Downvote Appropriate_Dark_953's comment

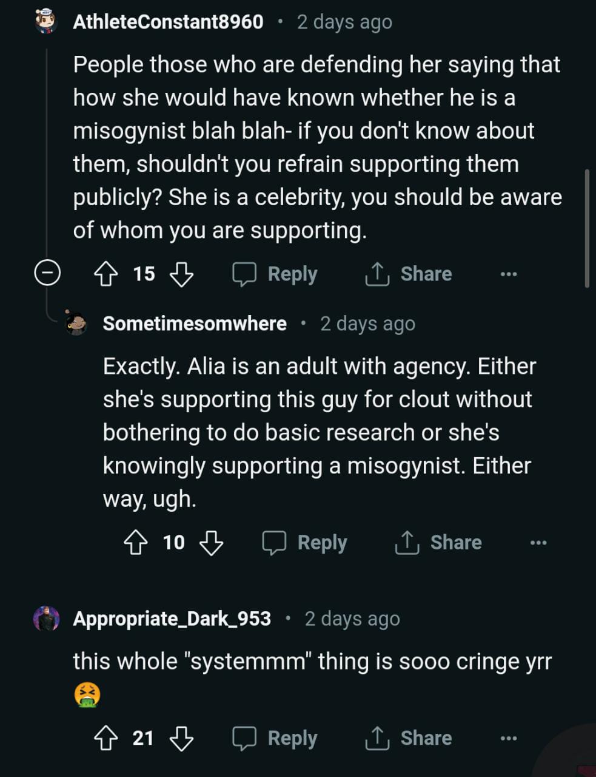pyautogui.click(x=181, y=738)
